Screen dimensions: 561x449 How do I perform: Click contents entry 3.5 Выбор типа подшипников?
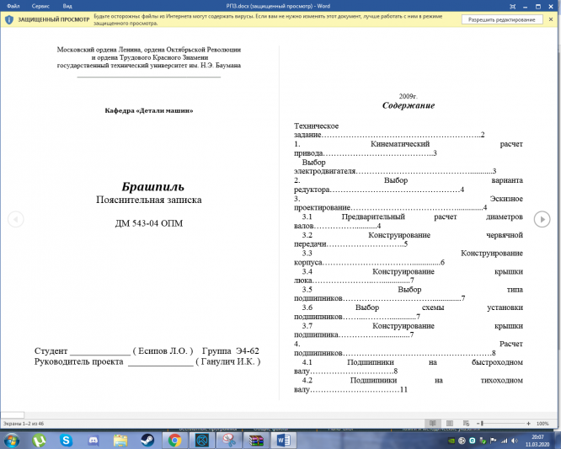[409, 294]
